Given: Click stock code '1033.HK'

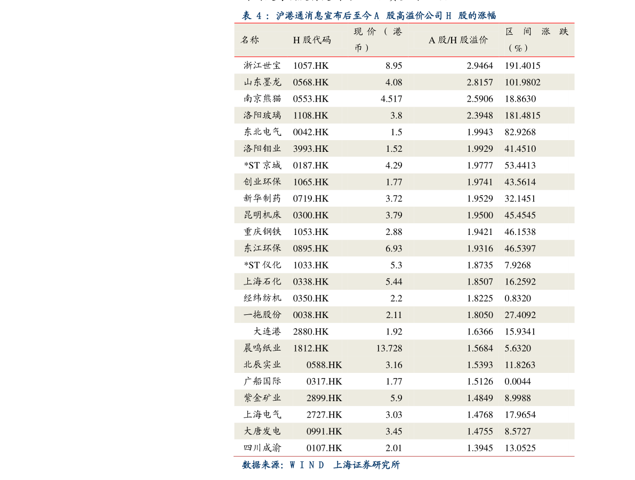Looking at the screenshot, I should click(311, 265).
